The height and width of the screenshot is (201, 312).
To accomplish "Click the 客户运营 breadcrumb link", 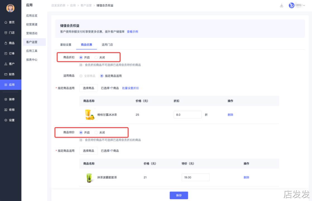I will [x=86, y=6].
